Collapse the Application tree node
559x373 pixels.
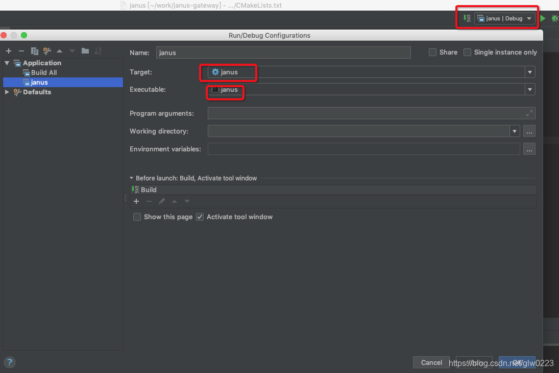coord(7,63)
